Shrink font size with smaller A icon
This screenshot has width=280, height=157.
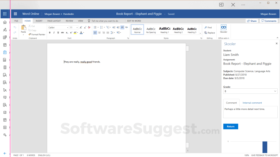coord(85,27)
